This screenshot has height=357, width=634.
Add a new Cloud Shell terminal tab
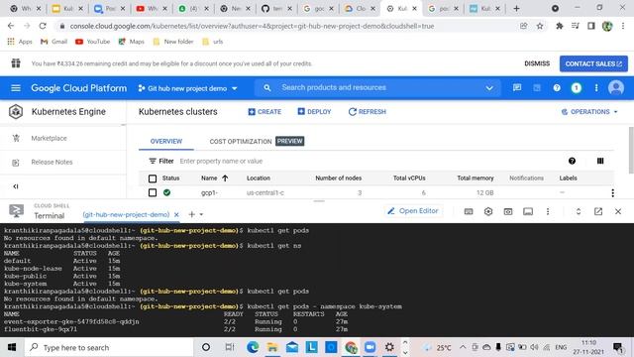[191, 214]
